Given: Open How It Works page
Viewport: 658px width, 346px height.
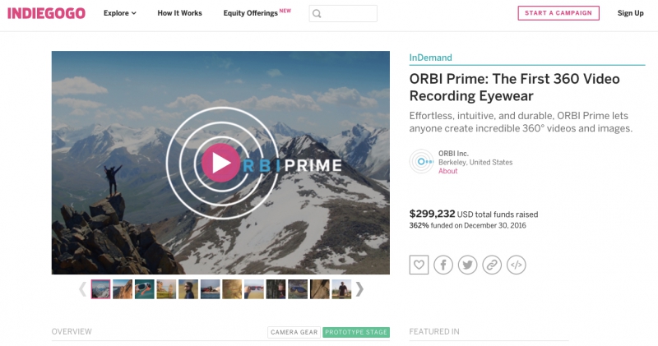Looking at the screenshot, I should 179,13.
